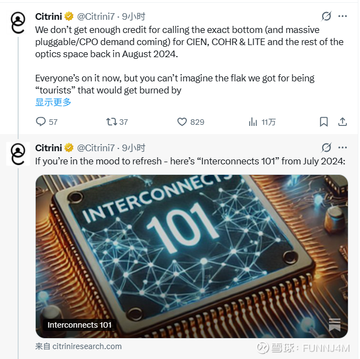
Task: Share the first tweet via share icon
Action: tap(342, 121)
